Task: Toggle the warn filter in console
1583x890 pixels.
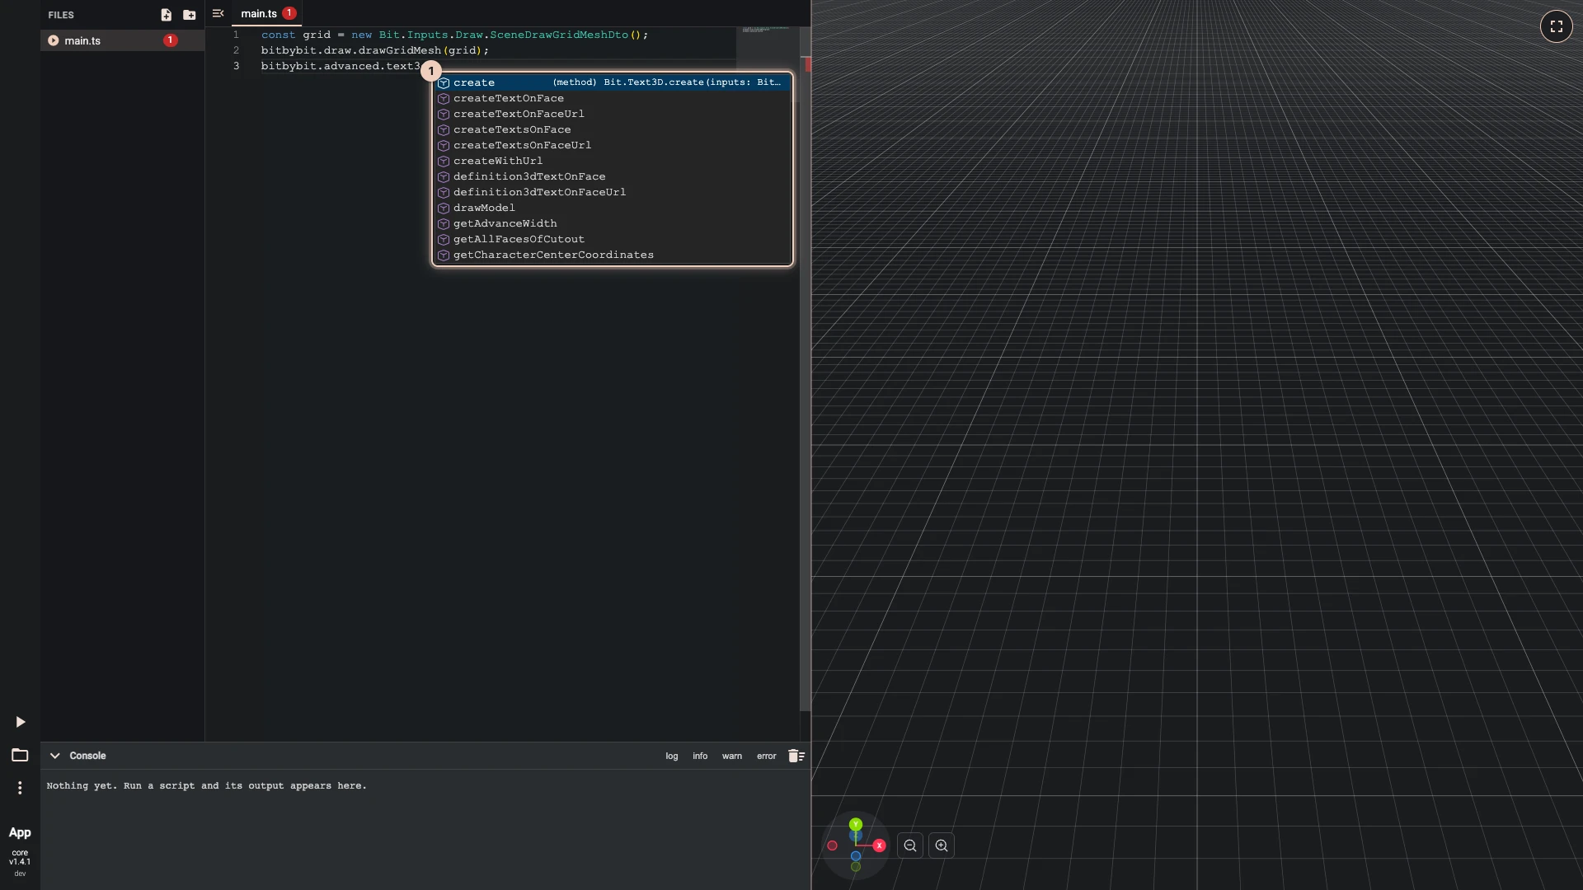Action: (732, 756)
